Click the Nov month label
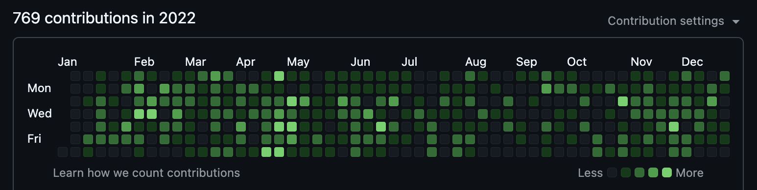Viewport: 757px width, 190px height. (641, 62)
